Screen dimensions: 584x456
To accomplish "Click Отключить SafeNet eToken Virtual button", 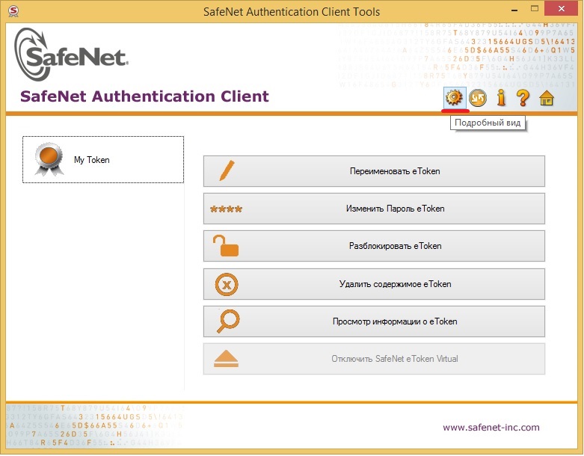I will tap(374, 359).
